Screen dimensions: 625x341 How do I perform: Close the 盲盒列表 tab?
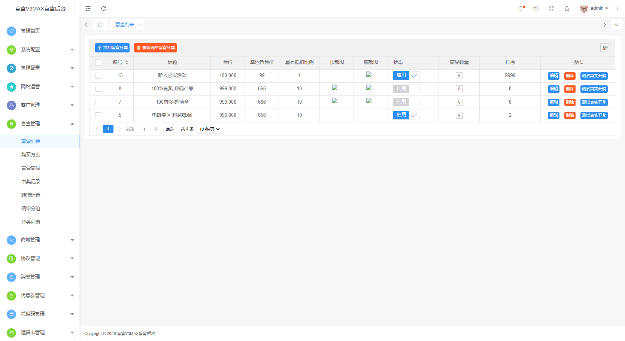(139, 25)
